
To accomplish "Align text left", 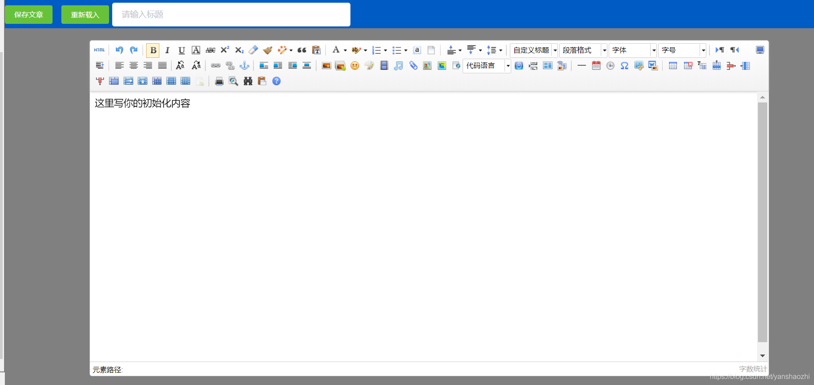I will pos(119,65).
